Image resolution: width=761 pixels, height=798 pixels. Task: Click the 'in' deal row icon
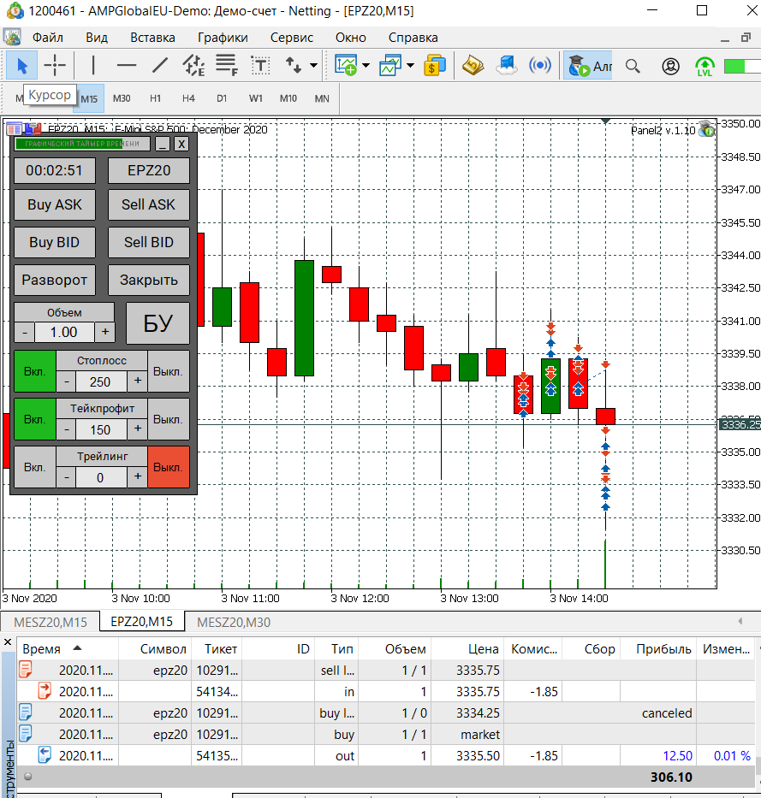click(x=45, y=691)
